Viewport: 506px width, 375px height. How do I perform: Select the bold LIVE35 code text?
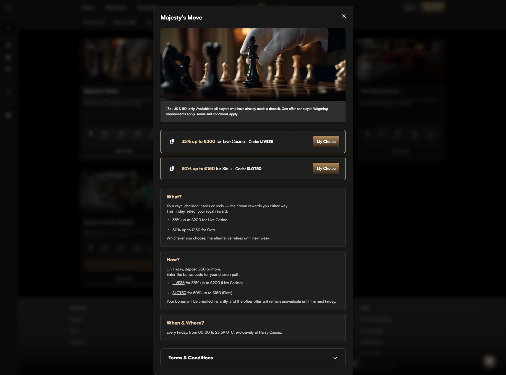[266, 142]
